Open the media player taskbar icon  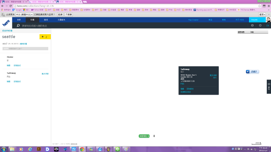click(21, 149)
